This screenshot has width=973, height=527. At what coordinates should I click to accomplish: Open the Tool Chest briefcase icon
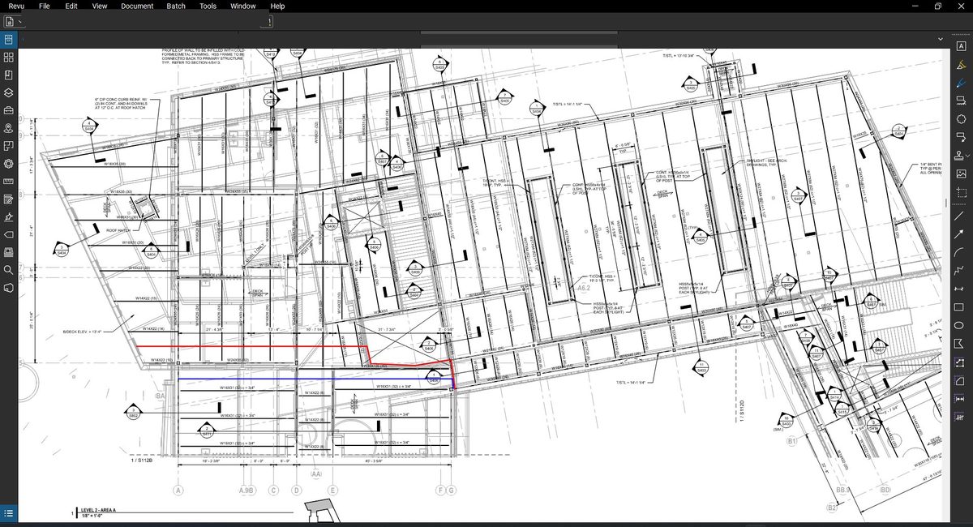[x=9, y=110]
